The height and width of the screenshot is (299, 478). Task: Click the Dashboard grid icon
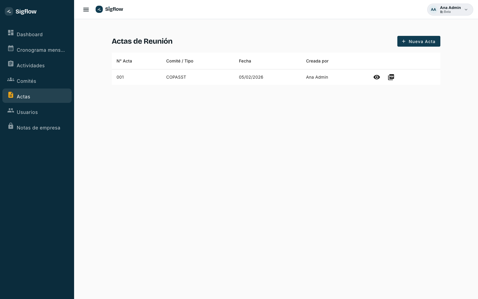(x=11, y=33)
